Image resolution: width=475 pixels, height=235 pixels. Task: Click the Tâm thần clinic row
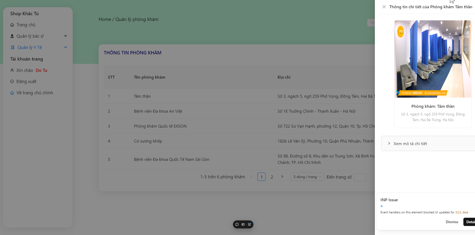click(x=239, y=96)
